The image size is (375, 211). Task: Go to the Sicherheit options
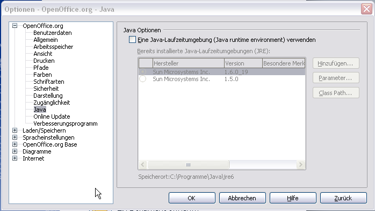click(x=46, y=89)
